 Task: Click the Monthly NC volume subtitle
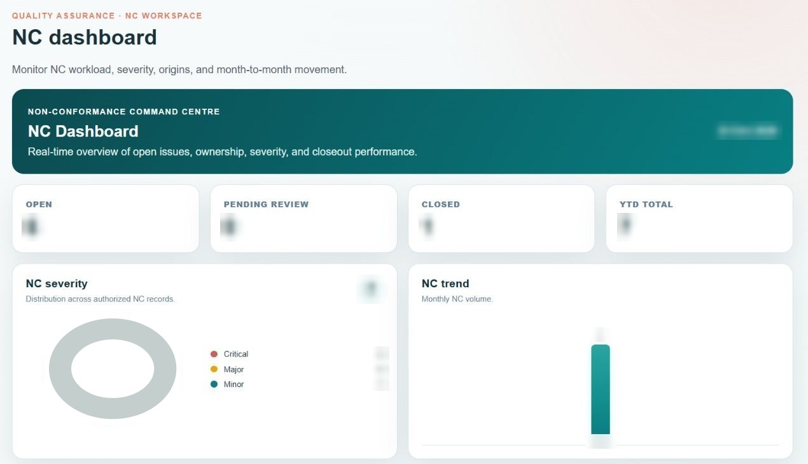(457, 299)
